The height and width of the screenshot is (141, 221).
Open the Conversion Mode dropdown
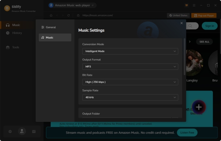click(130, 51)
